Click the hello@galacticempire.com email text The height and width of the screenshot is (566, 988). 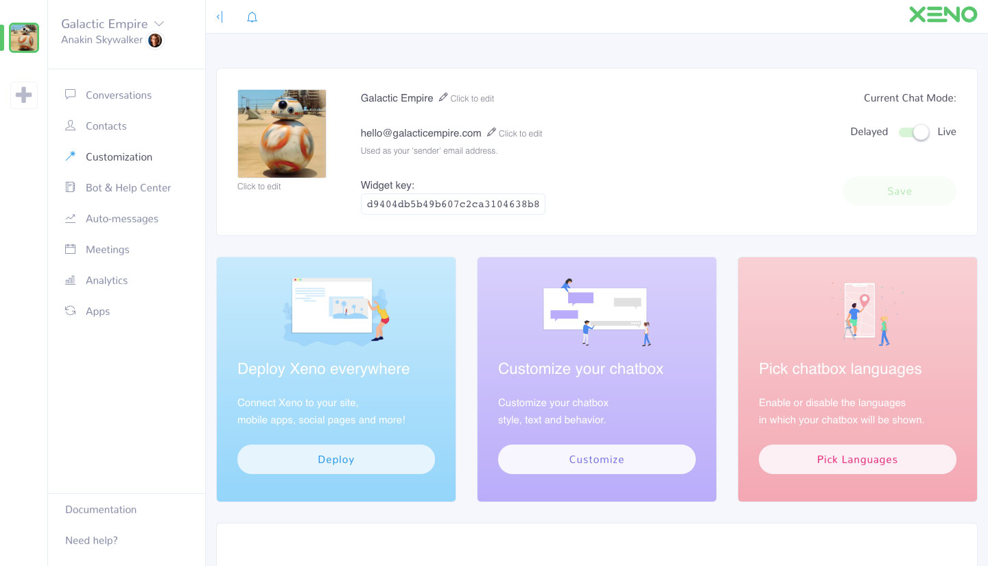coord(421,133)
